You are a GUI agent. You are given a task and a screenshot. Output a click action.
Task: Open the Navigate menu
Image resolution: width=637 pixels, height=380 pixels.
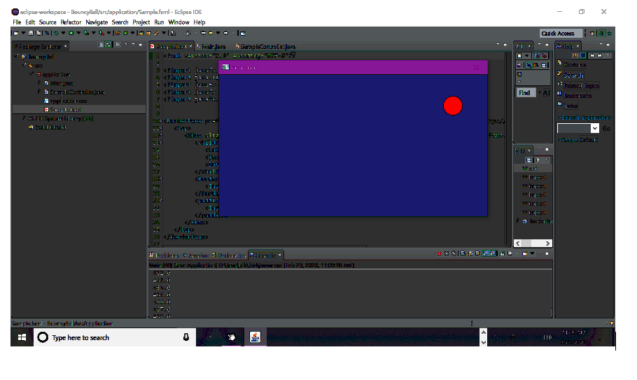pyautogui.click(x=97, y=22)
